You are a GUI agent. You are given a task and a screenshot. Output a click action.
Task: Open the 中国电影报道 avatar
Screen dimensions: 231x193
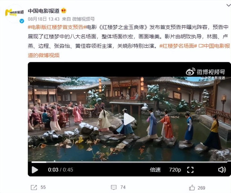coord(14,14)
